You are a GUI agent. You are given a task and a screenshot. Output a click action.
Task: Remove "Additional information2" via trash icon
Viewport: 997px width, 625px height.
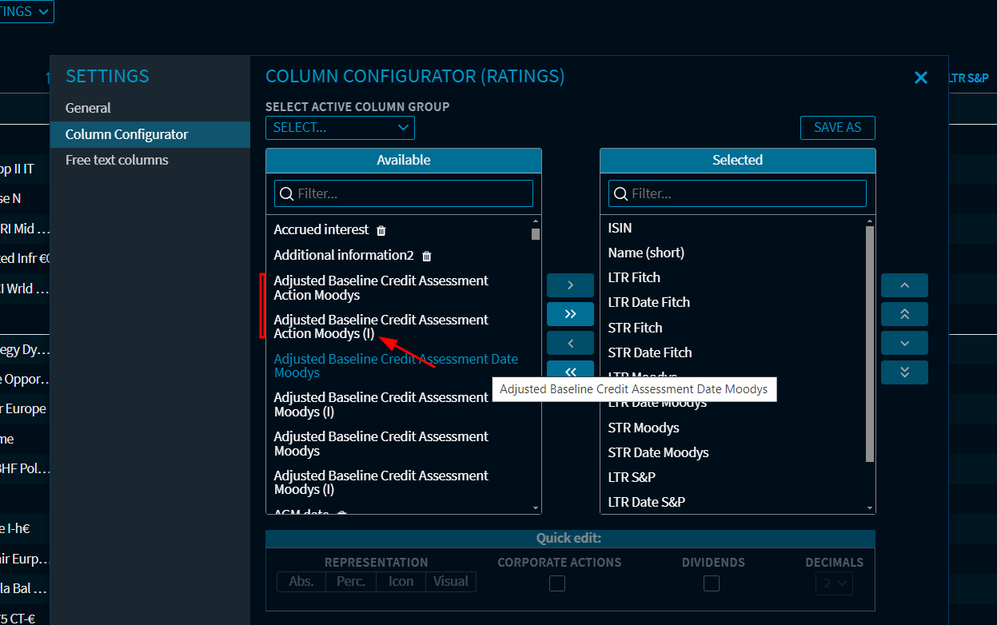[426, 256]
